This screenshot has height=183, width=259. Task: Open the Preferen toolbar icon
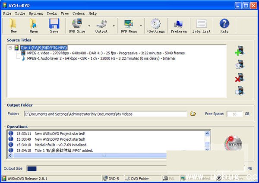(x=179, y=25)
